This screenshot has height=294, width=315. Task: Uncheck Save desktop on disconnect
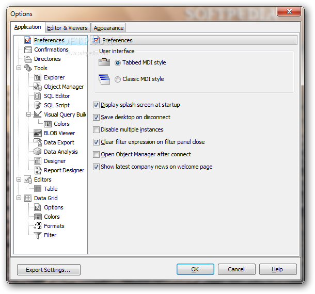click(96, 118)
